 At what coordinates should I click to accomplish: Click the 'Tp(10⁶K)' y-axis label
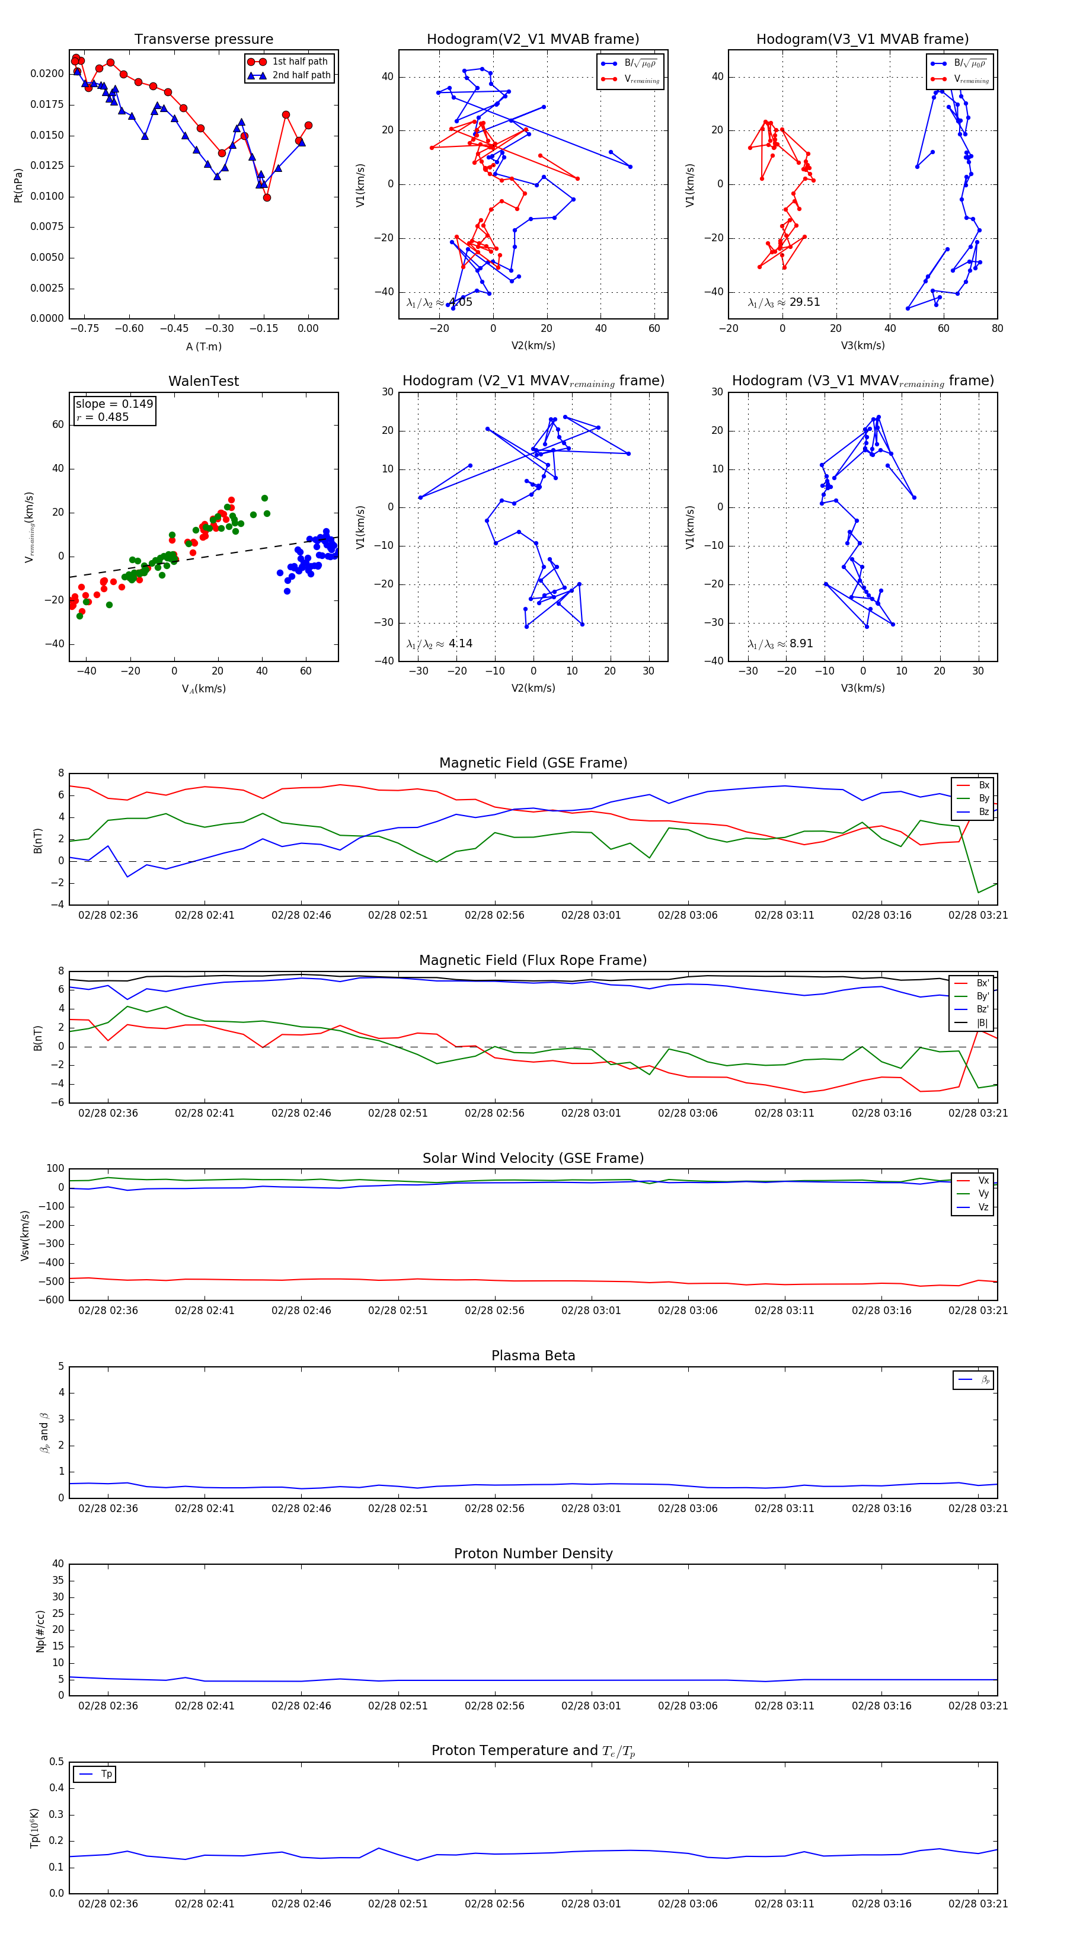tap(35, 1828)
